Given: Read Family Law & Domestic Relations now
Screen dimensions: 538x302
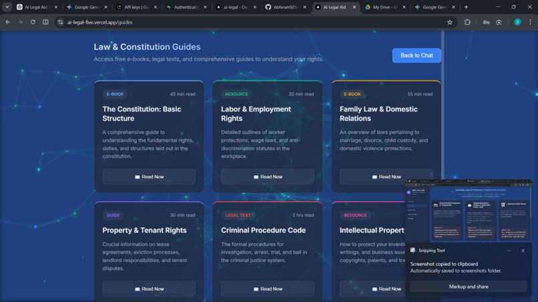Looking at the screenshot, I should pos(386,177).
